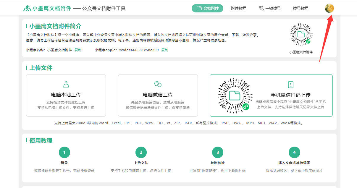The image size is (357, 188).
Task: Open the 拨号教程 menu item
Action: point(301,8)
